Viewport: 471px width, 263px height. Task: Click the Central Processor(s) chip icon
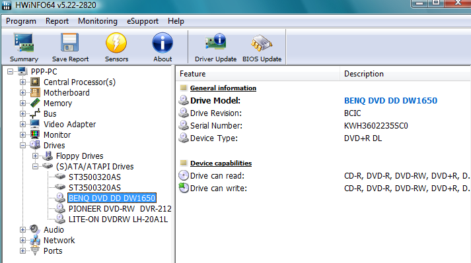(x=35, y=82)
